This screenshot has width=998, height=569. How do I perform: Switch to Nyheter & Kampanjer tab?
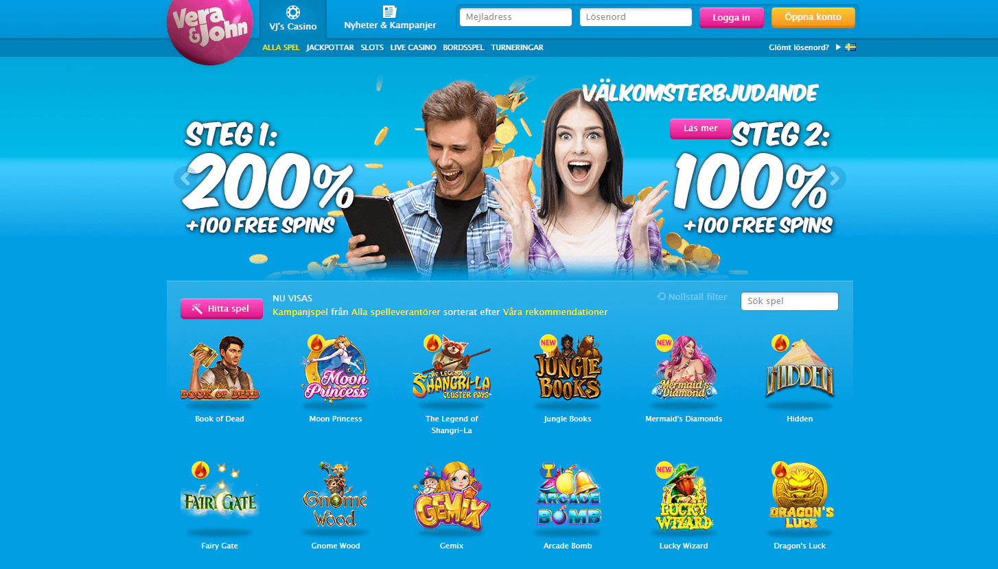click(x=390, y=19)
